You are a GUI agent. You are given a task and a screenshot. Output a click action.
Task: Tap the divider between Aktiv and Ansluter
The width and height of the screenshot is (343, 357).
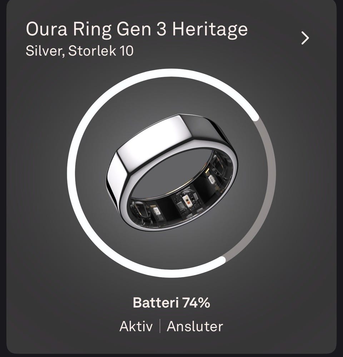click(160, 326)
